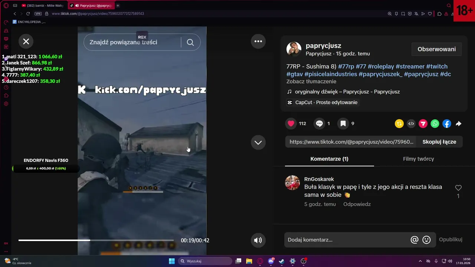Show hidden system tray icons chevron
This screenshot has height=267, width=475.
click(420, 261)
